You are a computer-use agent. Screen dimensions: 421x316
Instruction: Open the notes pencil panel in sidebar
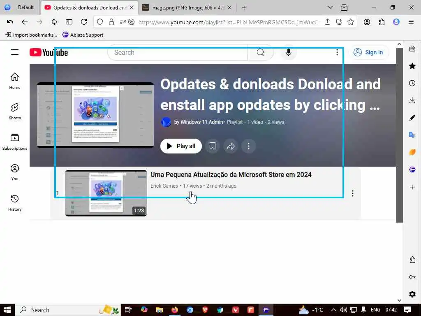tap(412, 117)
